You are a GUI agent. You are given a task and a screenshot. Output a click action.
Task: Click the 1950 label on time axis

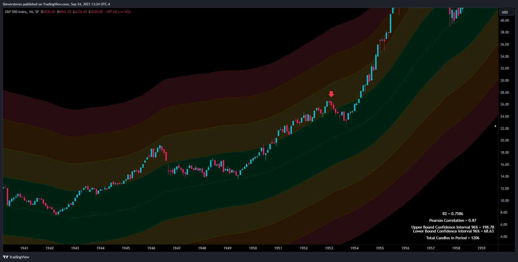pos(253,248)
